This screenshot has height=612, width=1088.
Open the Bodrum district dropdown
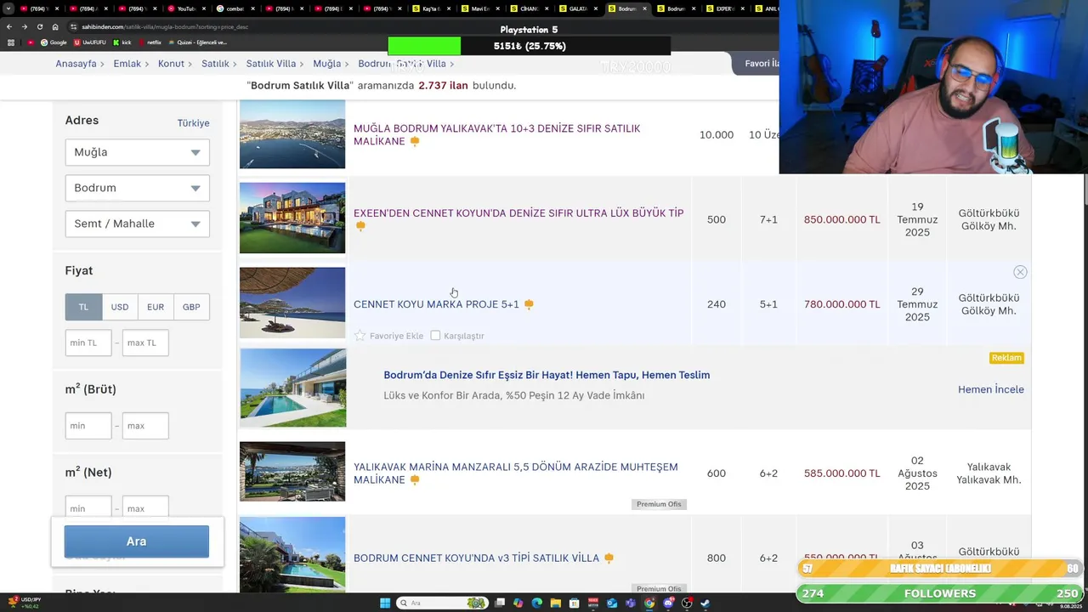click(x=137, y=188)
